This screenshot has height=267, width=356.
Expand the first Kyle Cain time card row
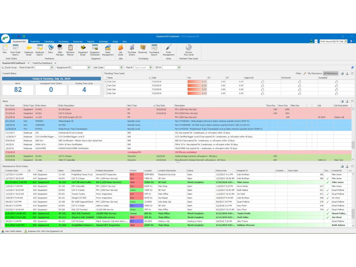pyautogui.click(x=105, y=82)
